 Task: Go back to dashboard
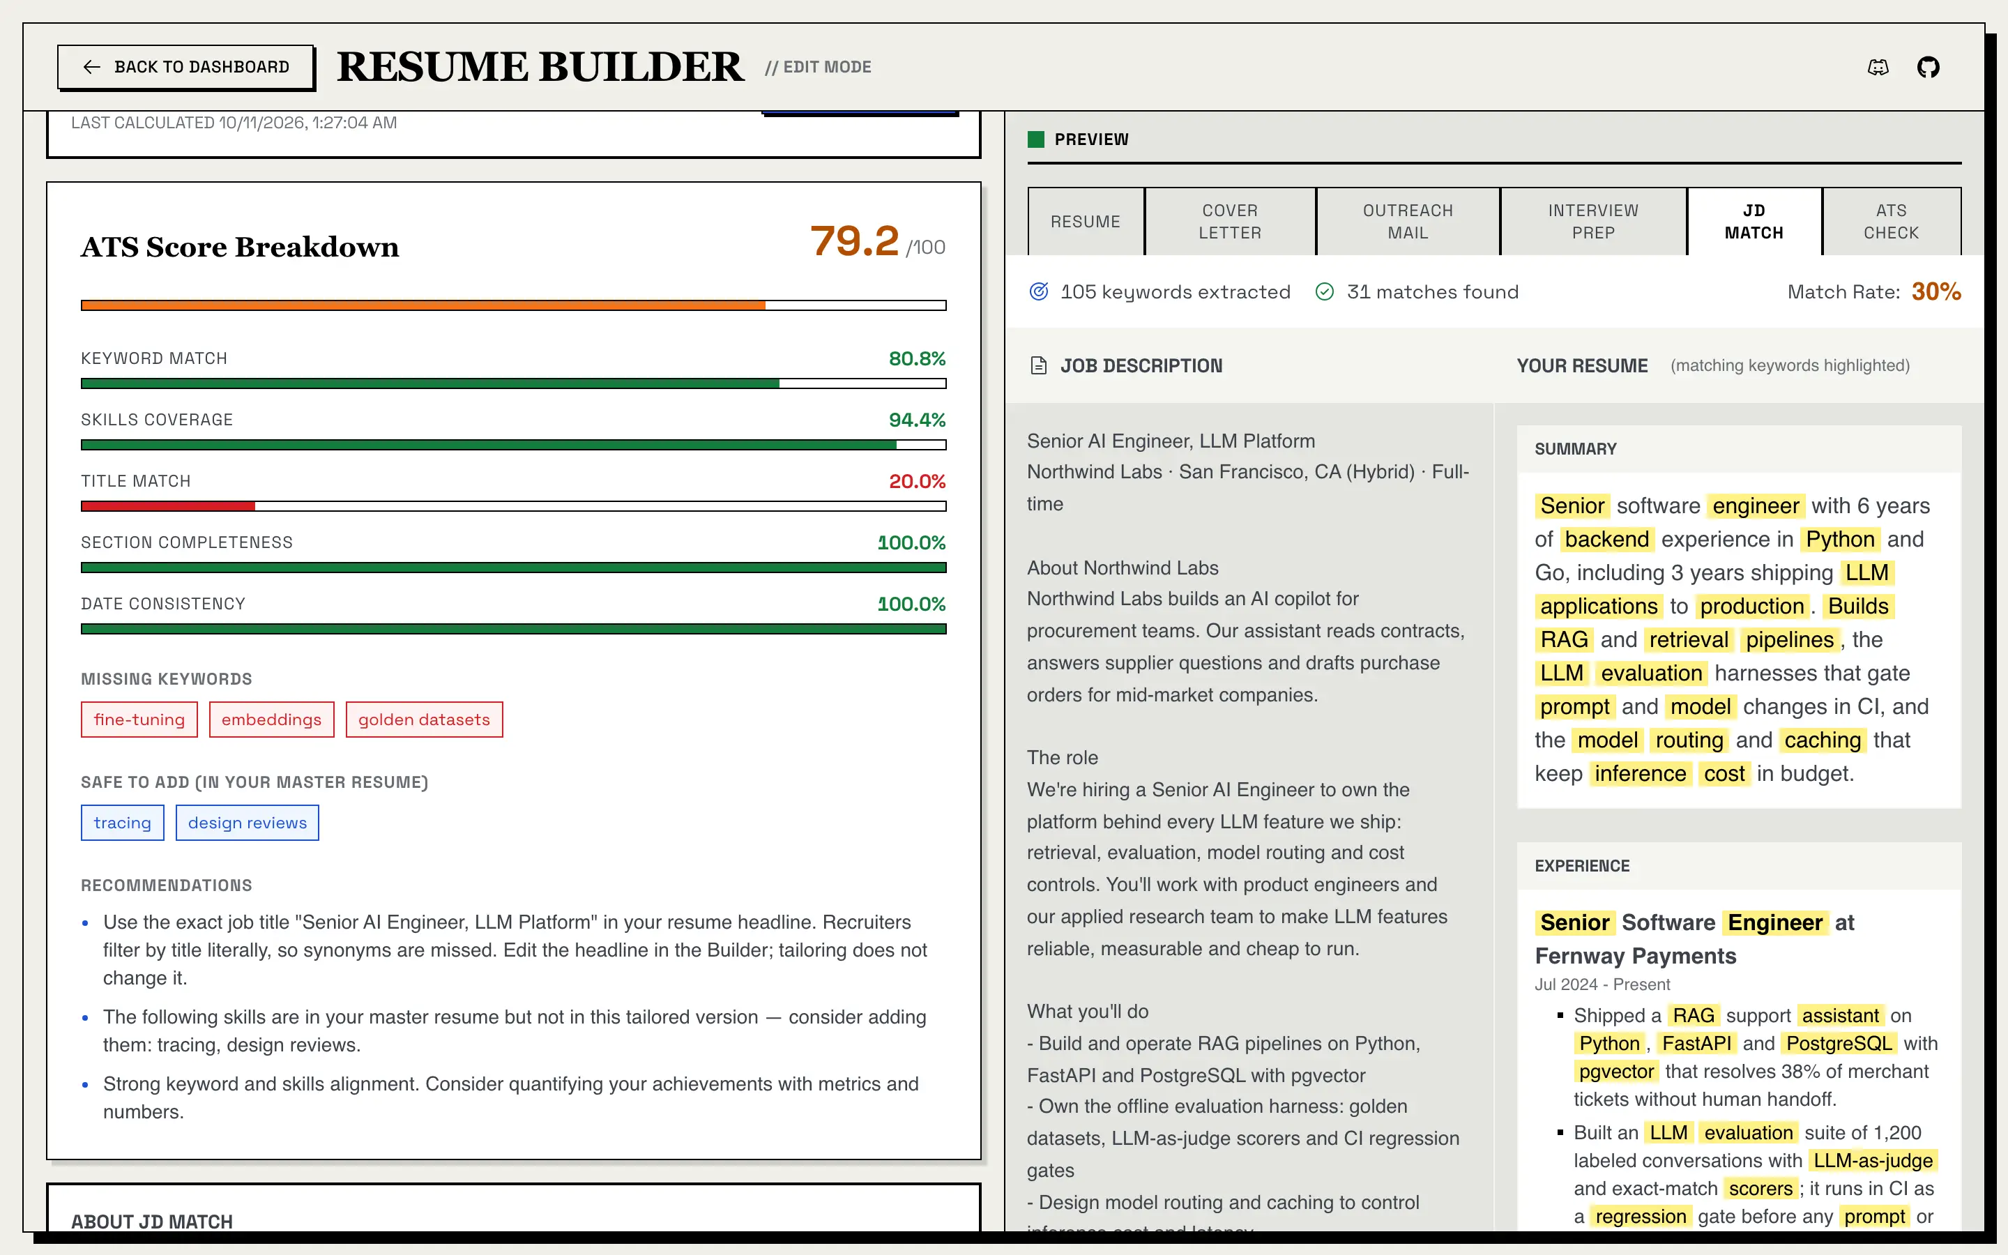(x=186, y=67)
